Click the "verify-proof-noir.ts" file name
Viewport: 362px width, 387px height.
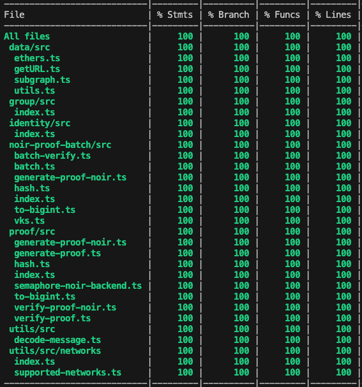tap(65, 307)
